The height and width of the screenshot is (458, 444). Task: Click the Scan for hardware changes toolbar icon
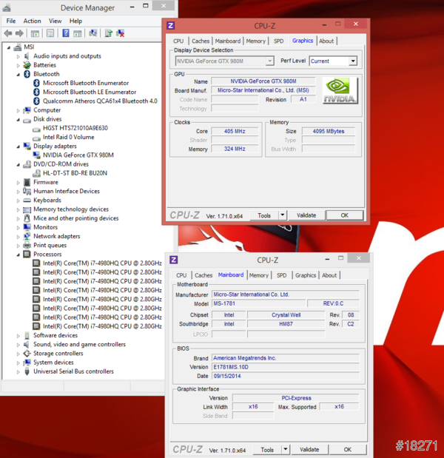coord(93,33)
